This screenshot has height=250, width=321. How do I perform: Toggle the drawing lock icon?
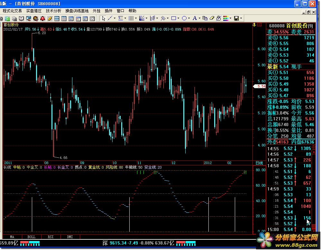(x=219, y=18)
